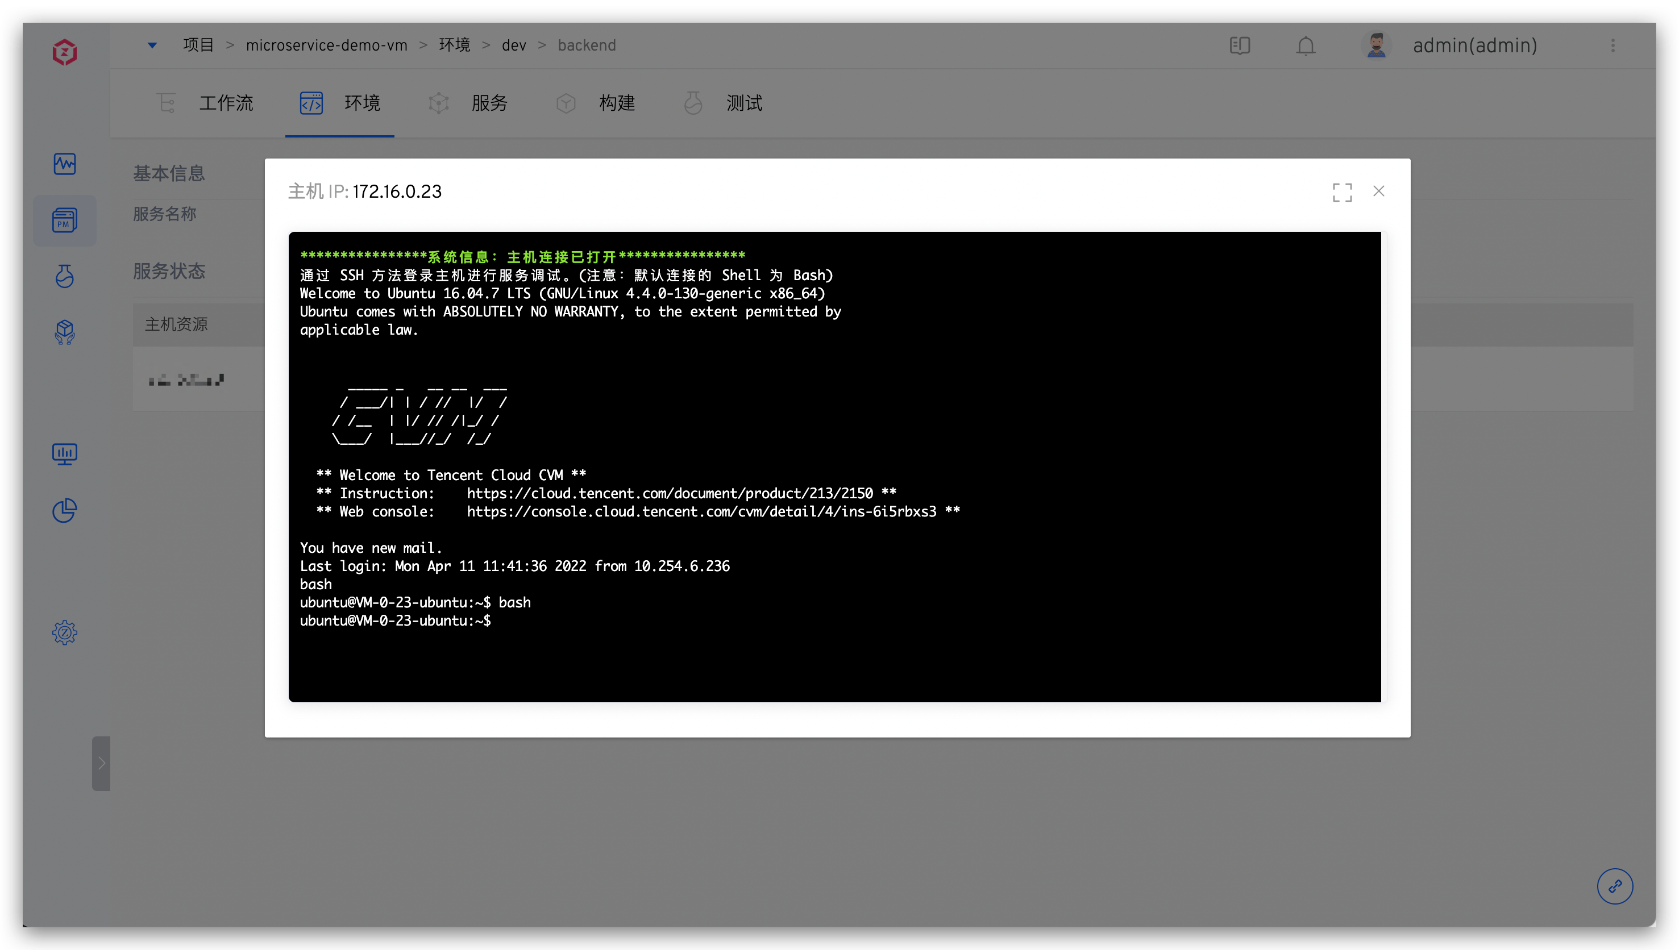This screenshot has height=950, width=1679.
Task: Open the testing flask sidebar icon
Action: tap(65, 276)
